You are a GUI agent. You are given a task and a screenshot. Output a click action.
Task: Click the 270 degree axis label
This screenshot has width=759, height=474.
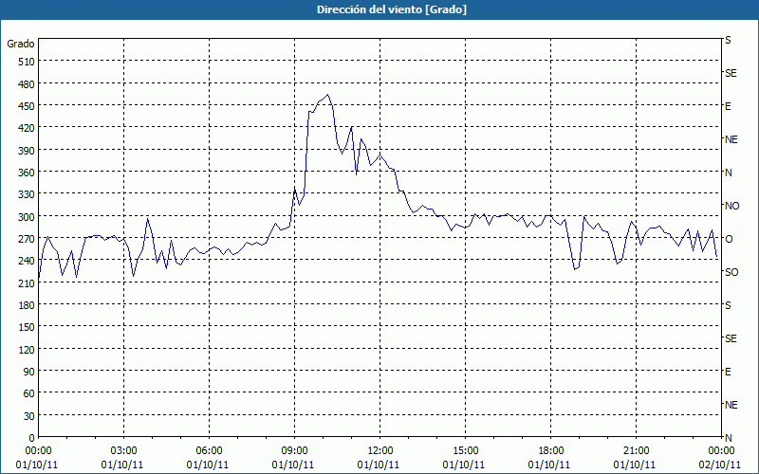(x=27, y=239)
